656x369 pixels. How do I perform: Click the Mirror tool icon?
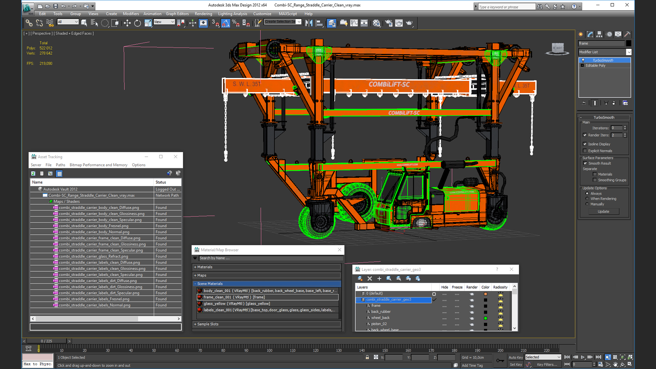click(309, 23)
